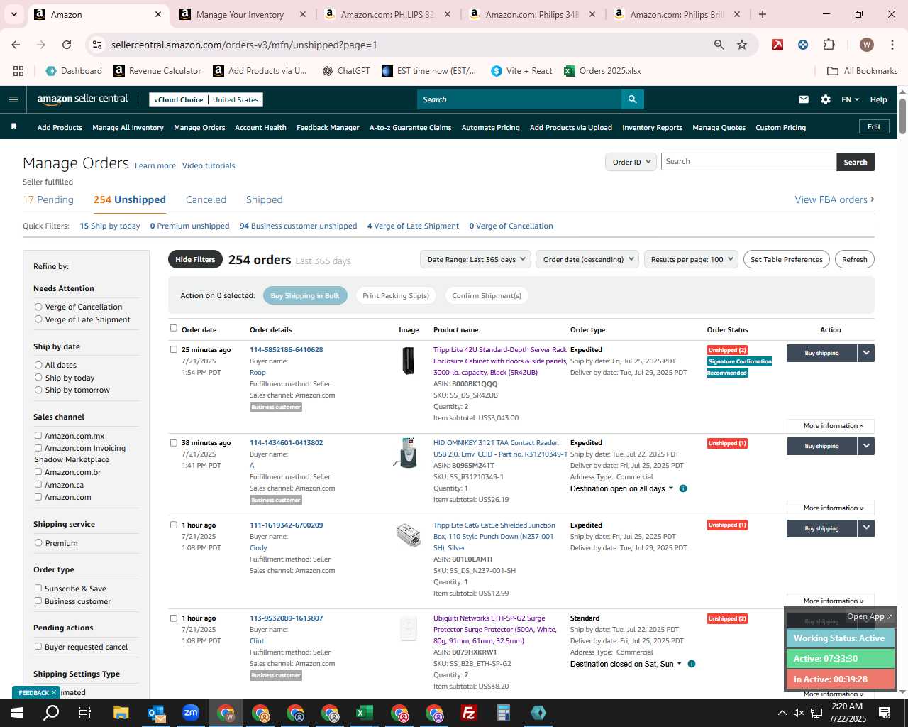Expand Destination open on all days dropdown
Viewport: 908px width, 727px height.
click(621, 488)
